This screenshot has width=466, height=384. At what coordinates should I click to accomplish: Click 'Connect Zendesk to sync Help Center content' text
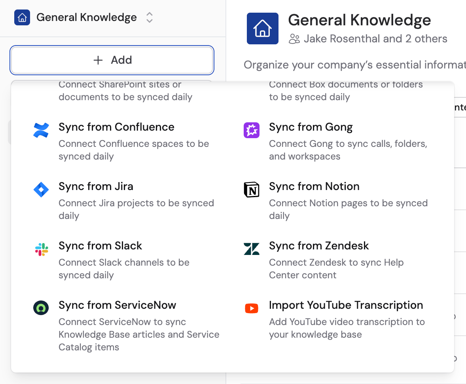click(336, 269)
